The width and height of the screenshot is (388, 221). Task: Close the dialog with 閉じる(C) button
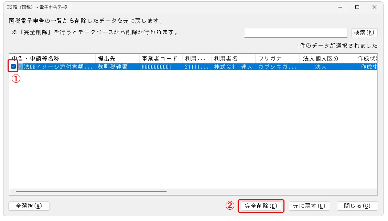pos(357,206)
